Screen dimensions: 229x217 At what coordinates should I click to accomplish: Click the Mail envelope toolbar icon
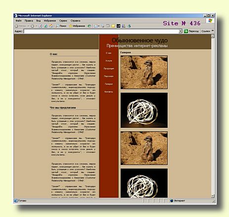tap(96, 26)
